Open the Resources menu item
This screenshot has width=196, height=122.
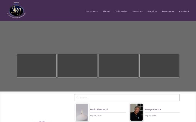click(x=168, y=11)
